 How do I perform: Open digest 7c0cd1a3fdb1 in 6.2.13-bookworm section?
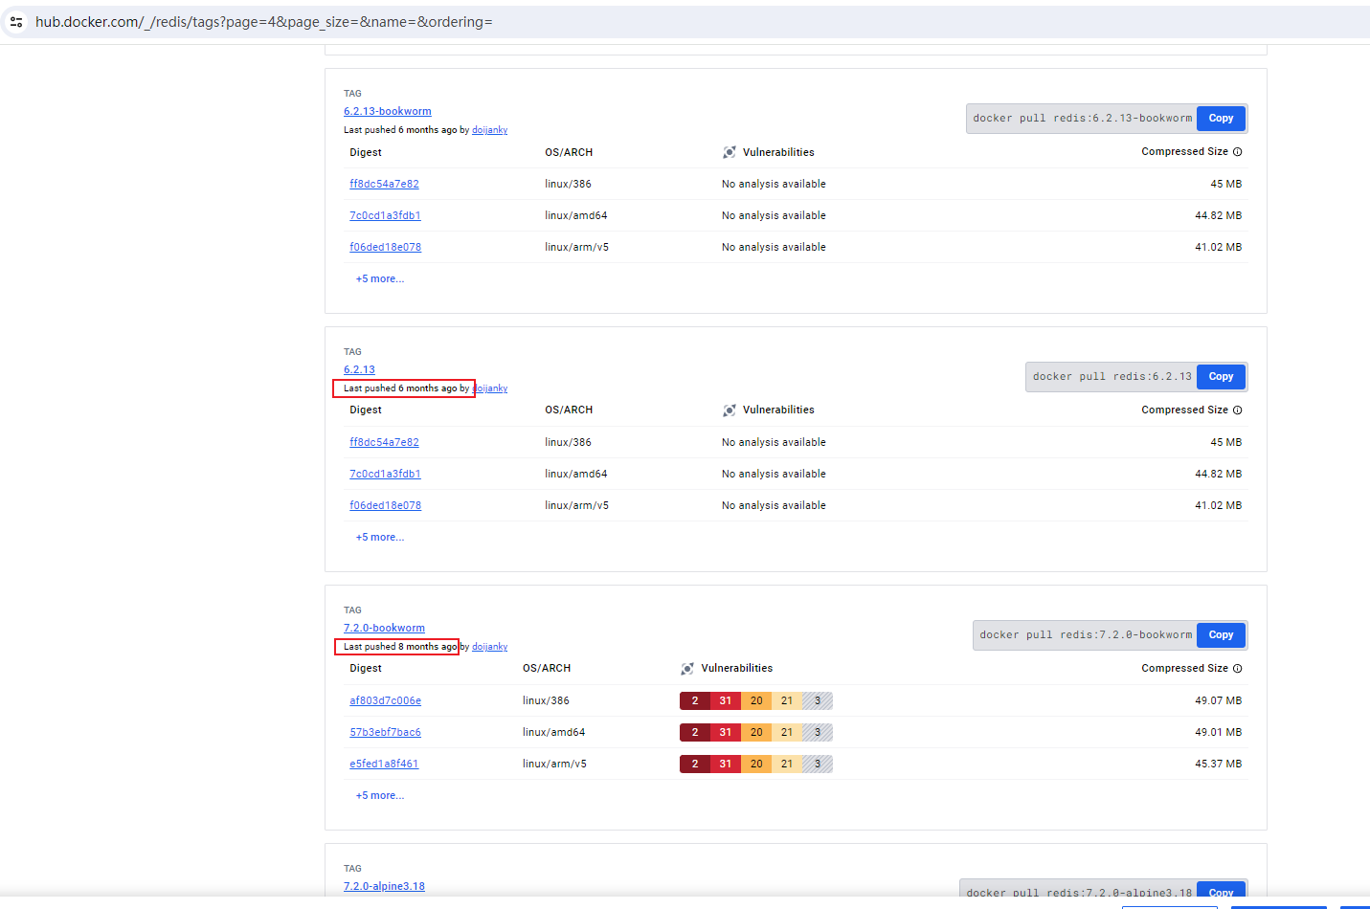(x=385, y=215)
